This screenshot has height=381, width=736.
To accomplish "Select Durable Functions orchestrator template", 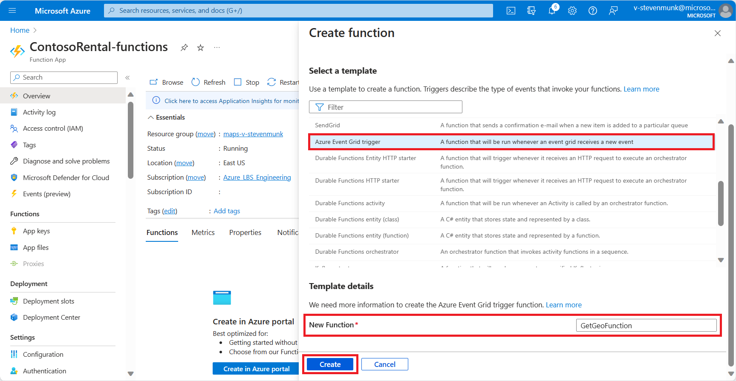I will [x=513, y=252].
